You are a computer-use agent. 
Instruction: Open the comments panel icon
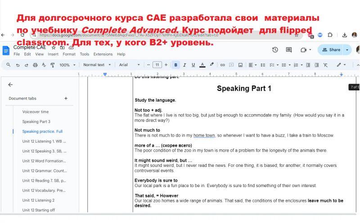(289, 50)
